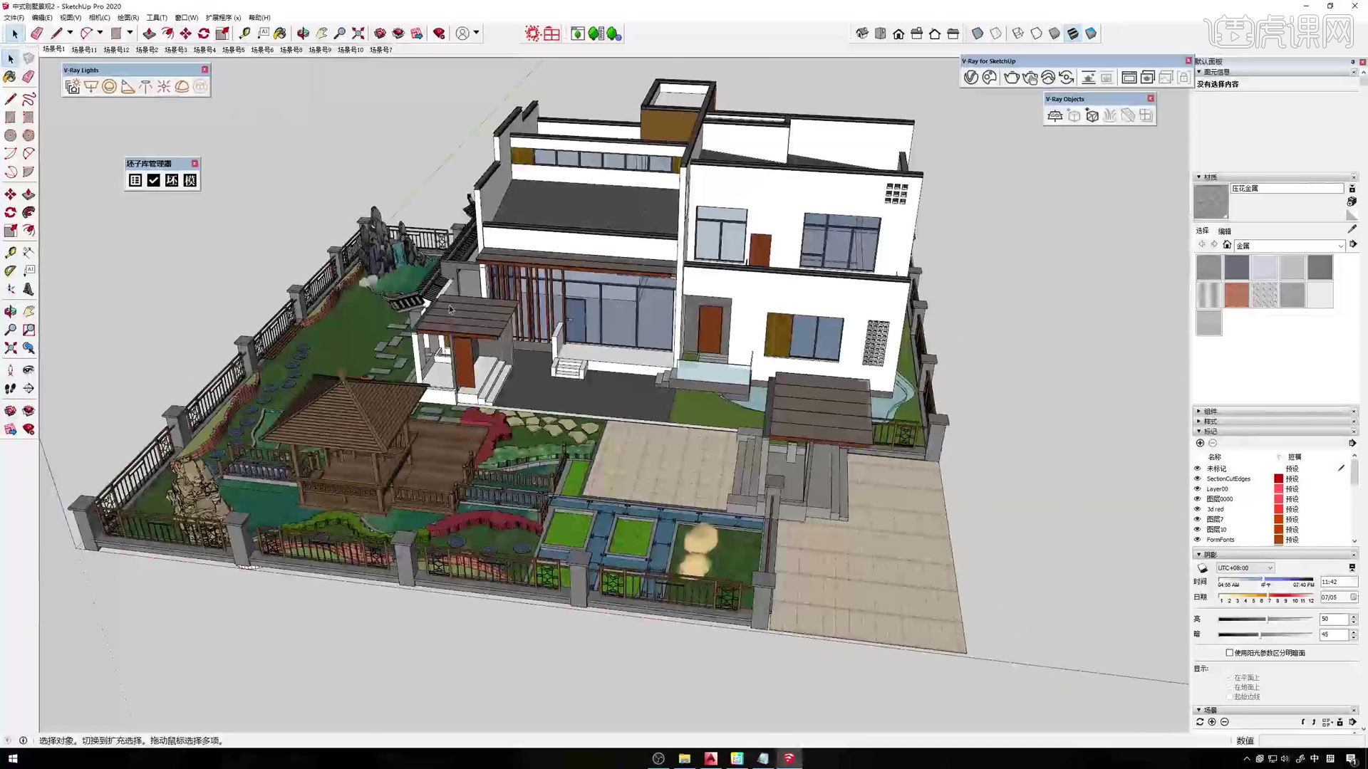Click the V-Ray render teapot icon
The height and width of the screenshot is (769, 1368).
tap(1011, 78)
